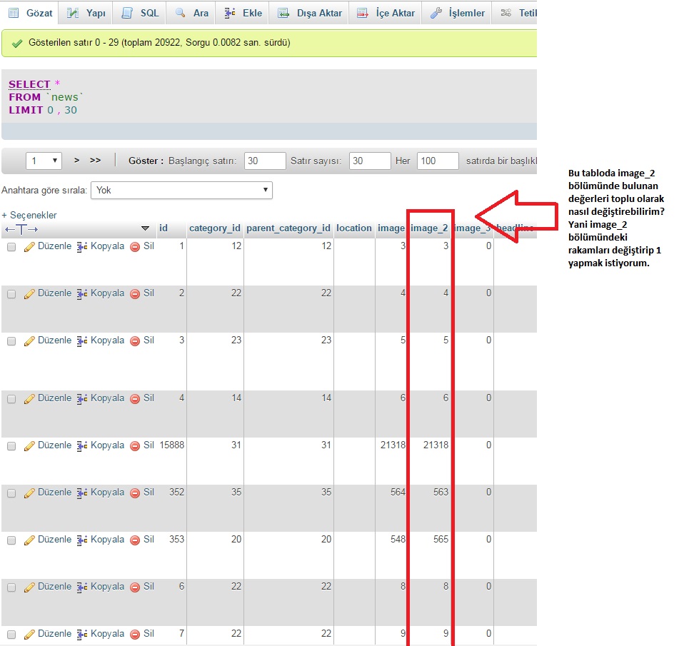Click the pencil edit icon in row id 15888
689x646 pixels.
coord(29,445)
